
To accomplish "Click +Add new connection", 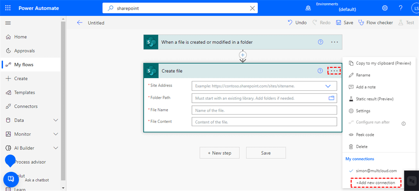I will 376,183.
